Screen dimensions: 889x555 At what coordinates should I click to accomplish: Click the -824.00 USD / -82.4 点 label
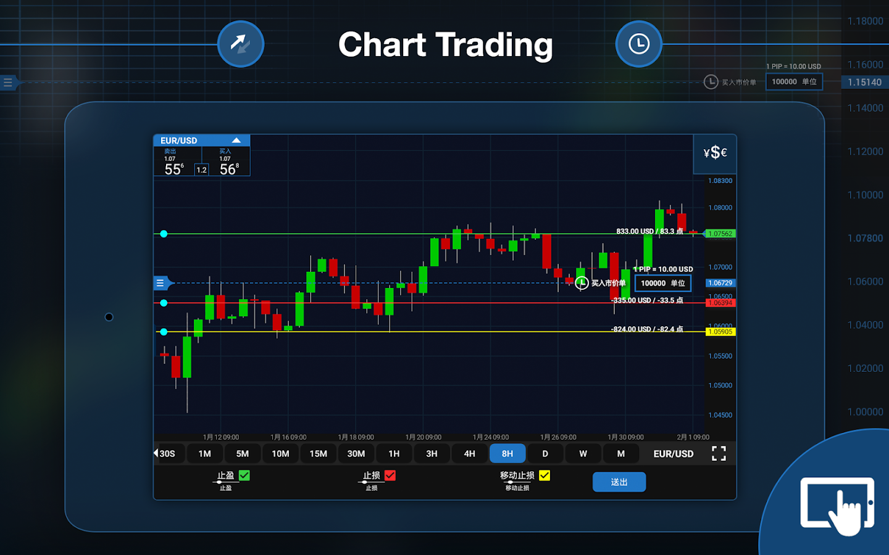point(647,329)
